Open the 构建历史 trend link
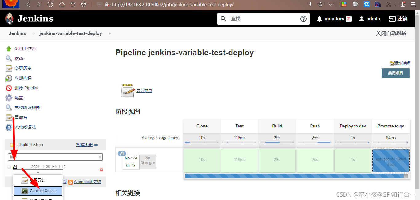This screenshot has height=200, width=420. point(85,144)
